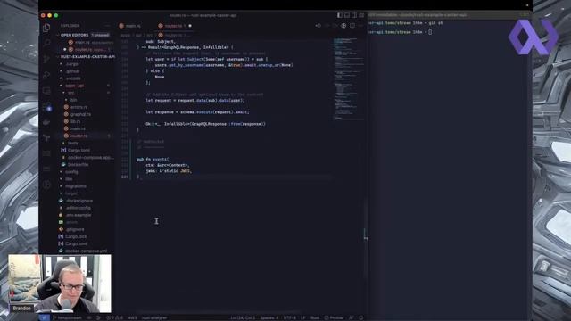Open lib.rs in the file tree
This screenshot has height=321, width=571.
tap(75, 121)
